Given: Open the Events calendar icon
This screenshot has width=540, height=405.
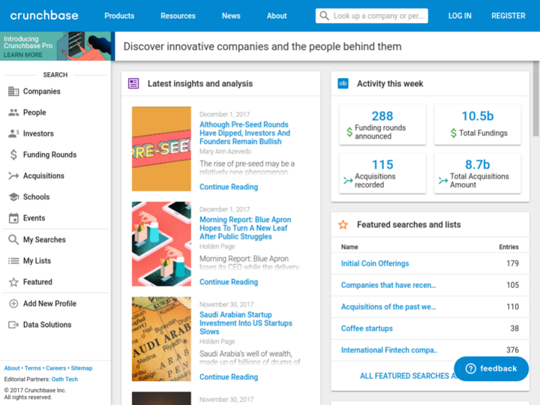Looking at the screenshot, I should click(x=13, y=218).
